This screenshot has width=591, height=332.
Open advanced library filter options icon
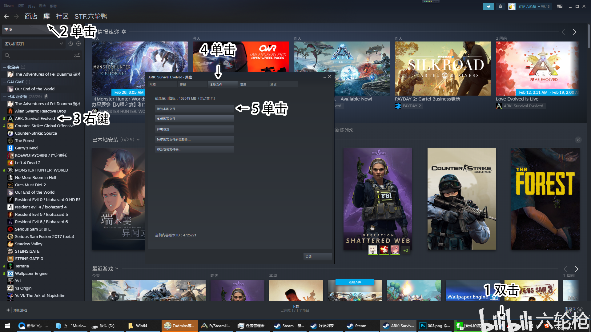coord(77,55)
